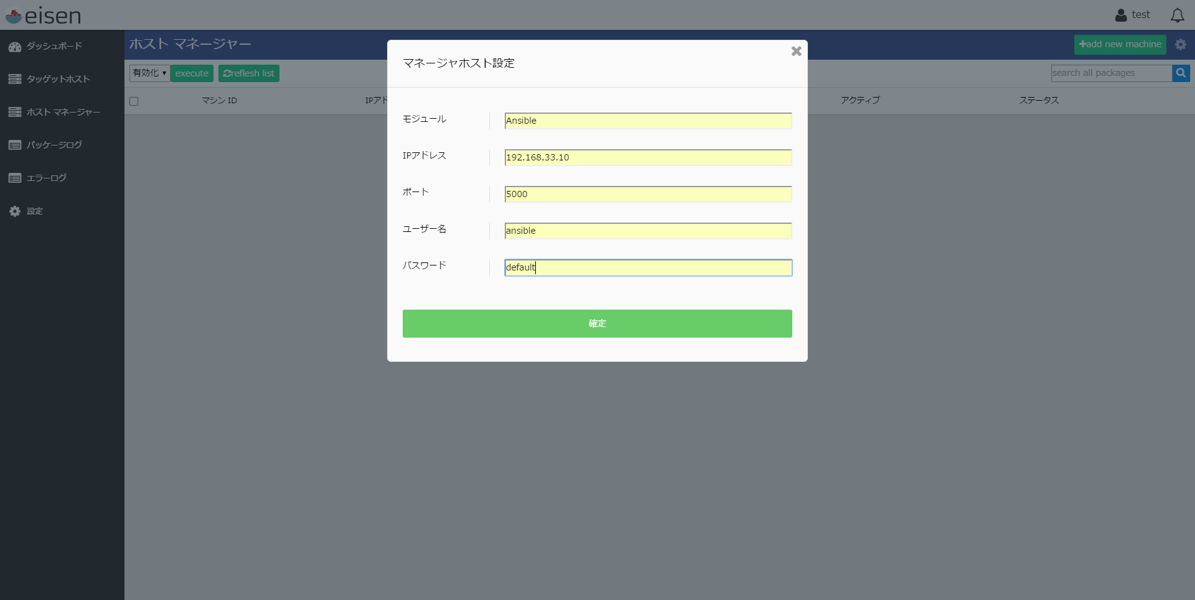1195x600 pixels.
Task: Click the reflesh list button
Action: [248, 73]
